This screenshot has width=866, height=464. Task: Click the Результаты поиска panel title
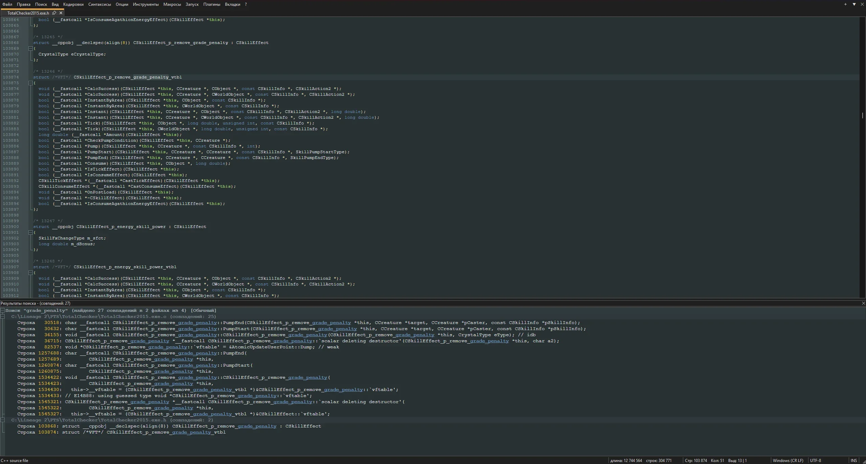tap(36, 303)
